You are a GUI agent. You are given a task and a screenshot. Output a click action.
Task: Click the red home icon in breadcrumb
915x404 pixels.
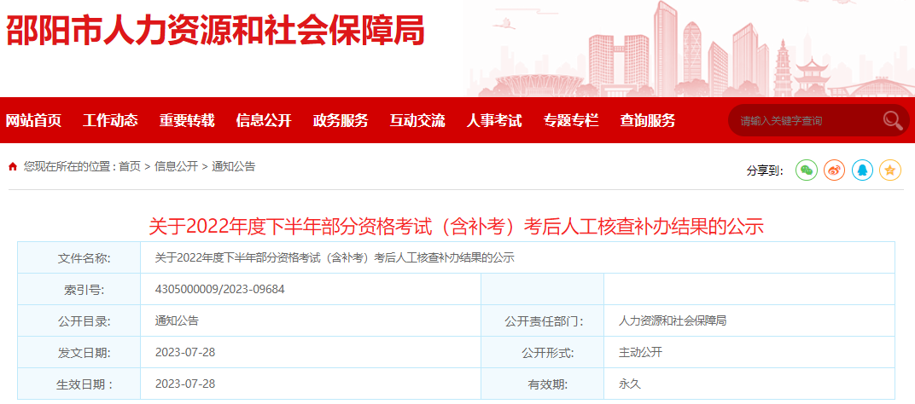[13, 167]
